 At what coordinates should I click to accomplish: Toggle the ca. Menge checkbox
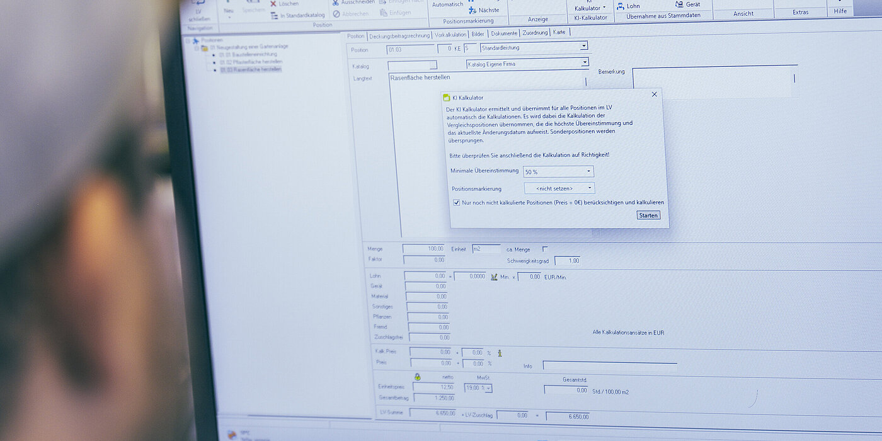pyautogui.click(x=546, y=249)
